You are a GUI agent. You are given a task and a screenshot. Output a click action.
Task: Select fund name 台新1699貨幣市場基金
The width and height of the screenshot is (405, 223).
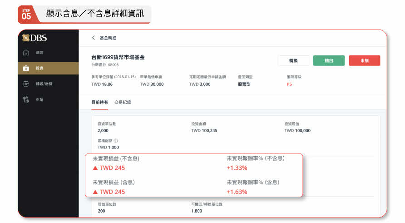click(118, 57)
